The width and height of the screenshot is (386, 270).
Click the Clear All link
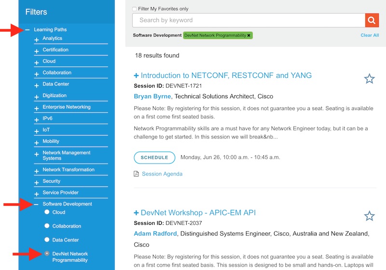click(x=370, y=36)
